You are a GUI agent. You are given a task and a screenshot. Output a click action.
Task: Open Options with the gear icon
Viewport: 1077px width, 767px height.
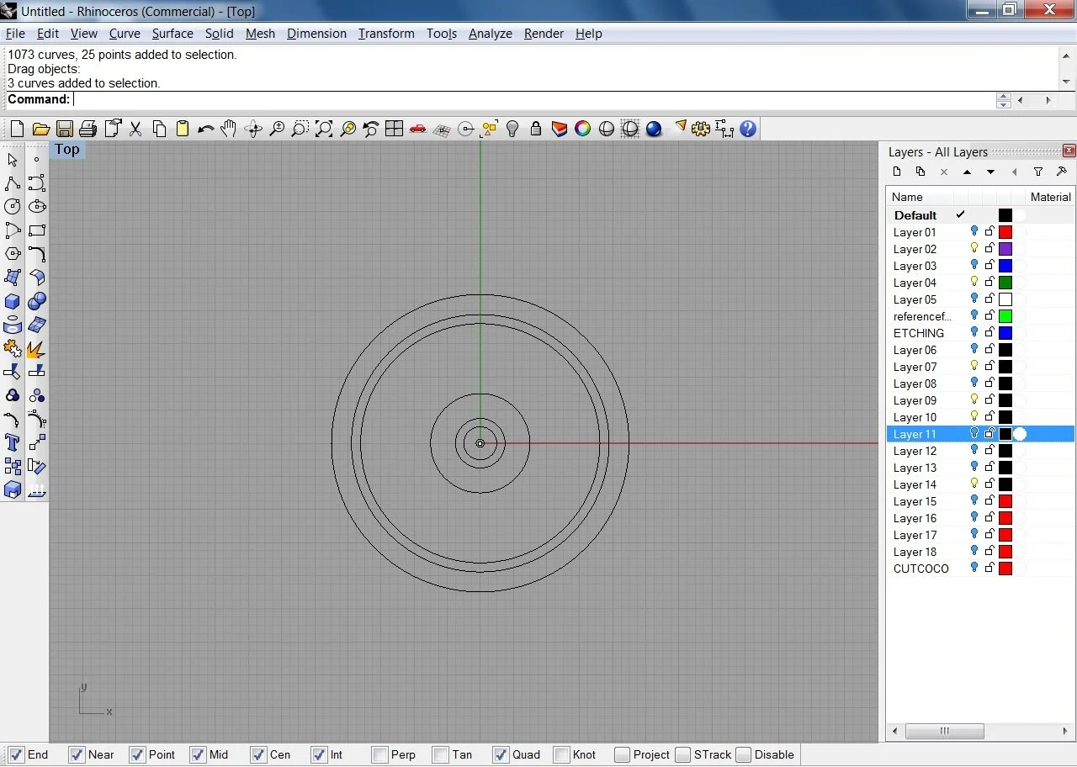700,129
